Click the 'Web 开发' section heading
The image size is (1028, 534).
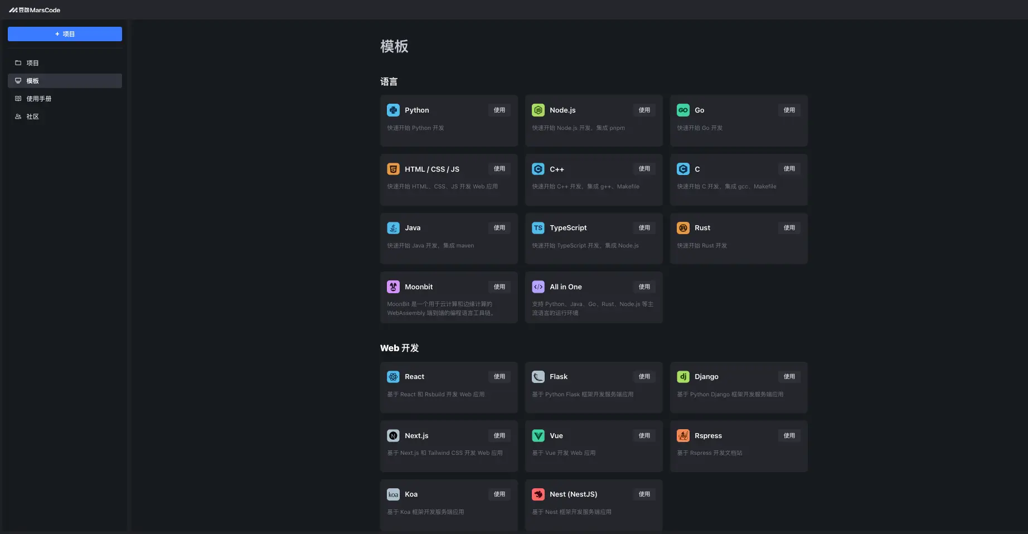coord(399,348)
